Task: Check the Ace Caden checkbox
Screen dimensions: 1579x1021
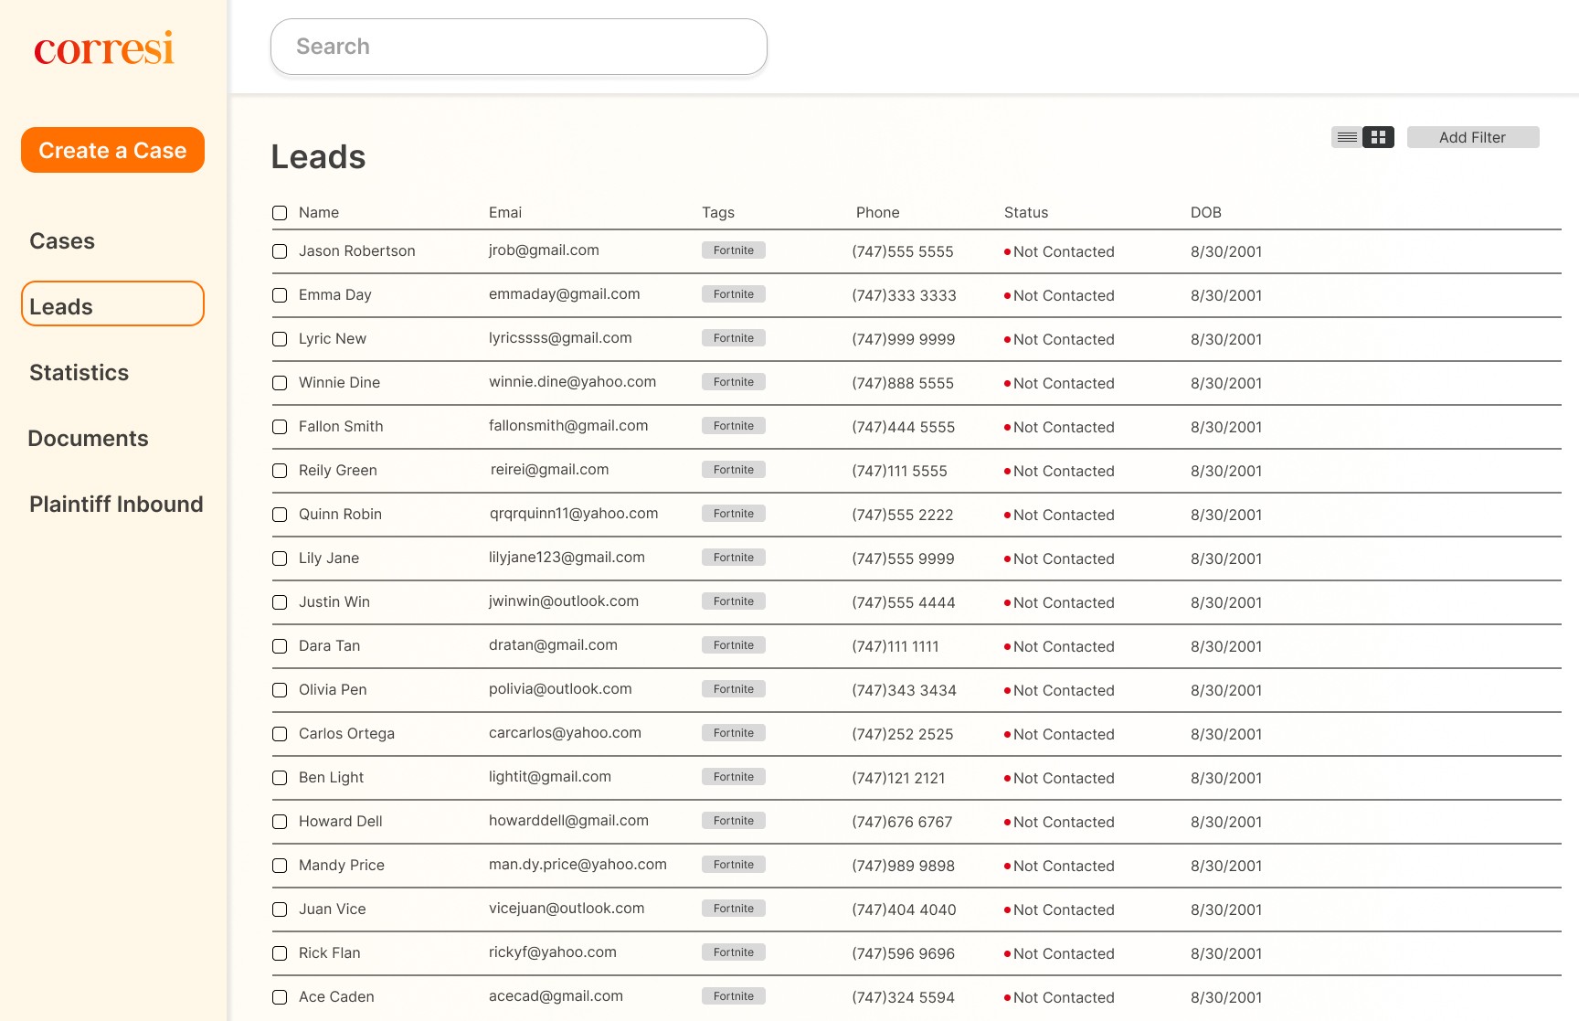Action: tap(280, 997)
